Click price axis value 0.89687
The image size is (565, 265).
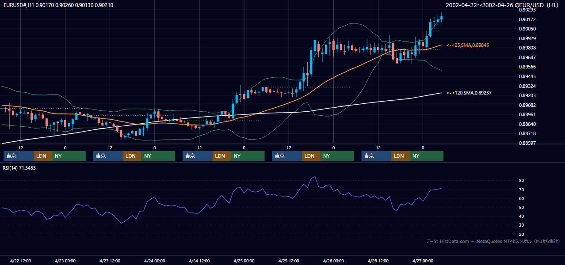coord(527,57)
